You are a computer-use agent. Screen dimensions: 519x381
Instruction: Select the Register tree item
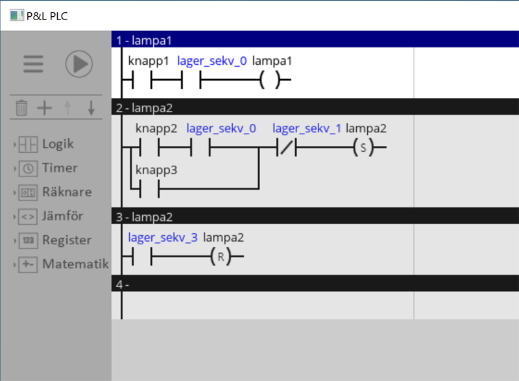(66, 240)
